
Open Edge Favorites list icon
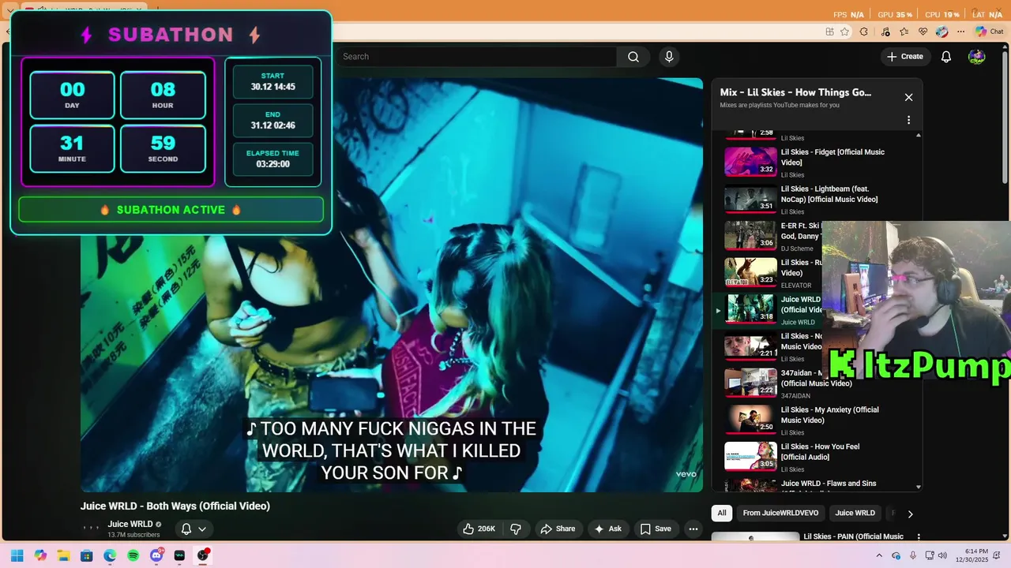(x=904, y=32)
